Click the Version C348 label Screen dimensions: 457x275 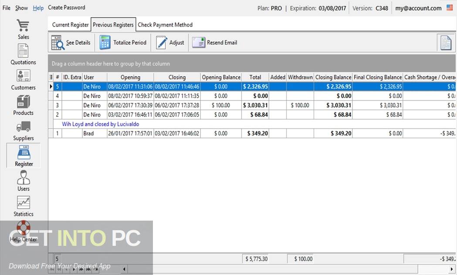[370, 8]
